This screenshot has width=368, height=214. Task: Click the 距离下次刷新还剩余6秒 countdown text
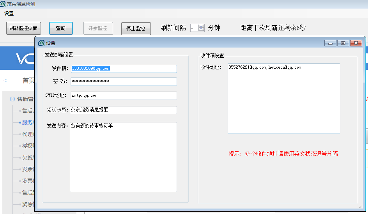coord(273,28)
